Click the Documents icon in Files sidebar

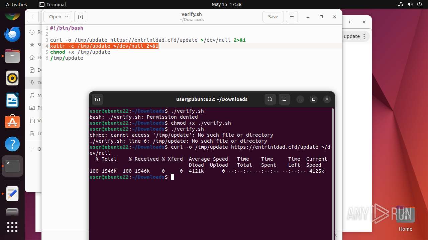point(32,70)
